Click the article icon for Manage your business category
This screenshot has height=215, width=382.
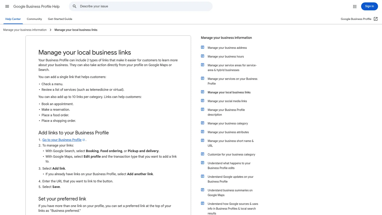tap(202, 123)
